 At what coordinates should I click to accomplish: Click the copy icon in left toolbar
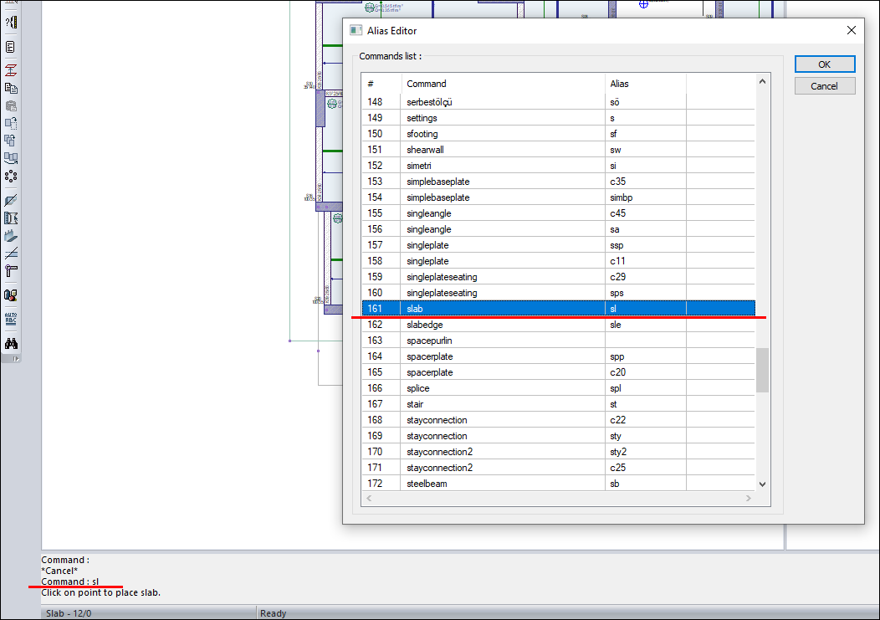click(11, 87)
